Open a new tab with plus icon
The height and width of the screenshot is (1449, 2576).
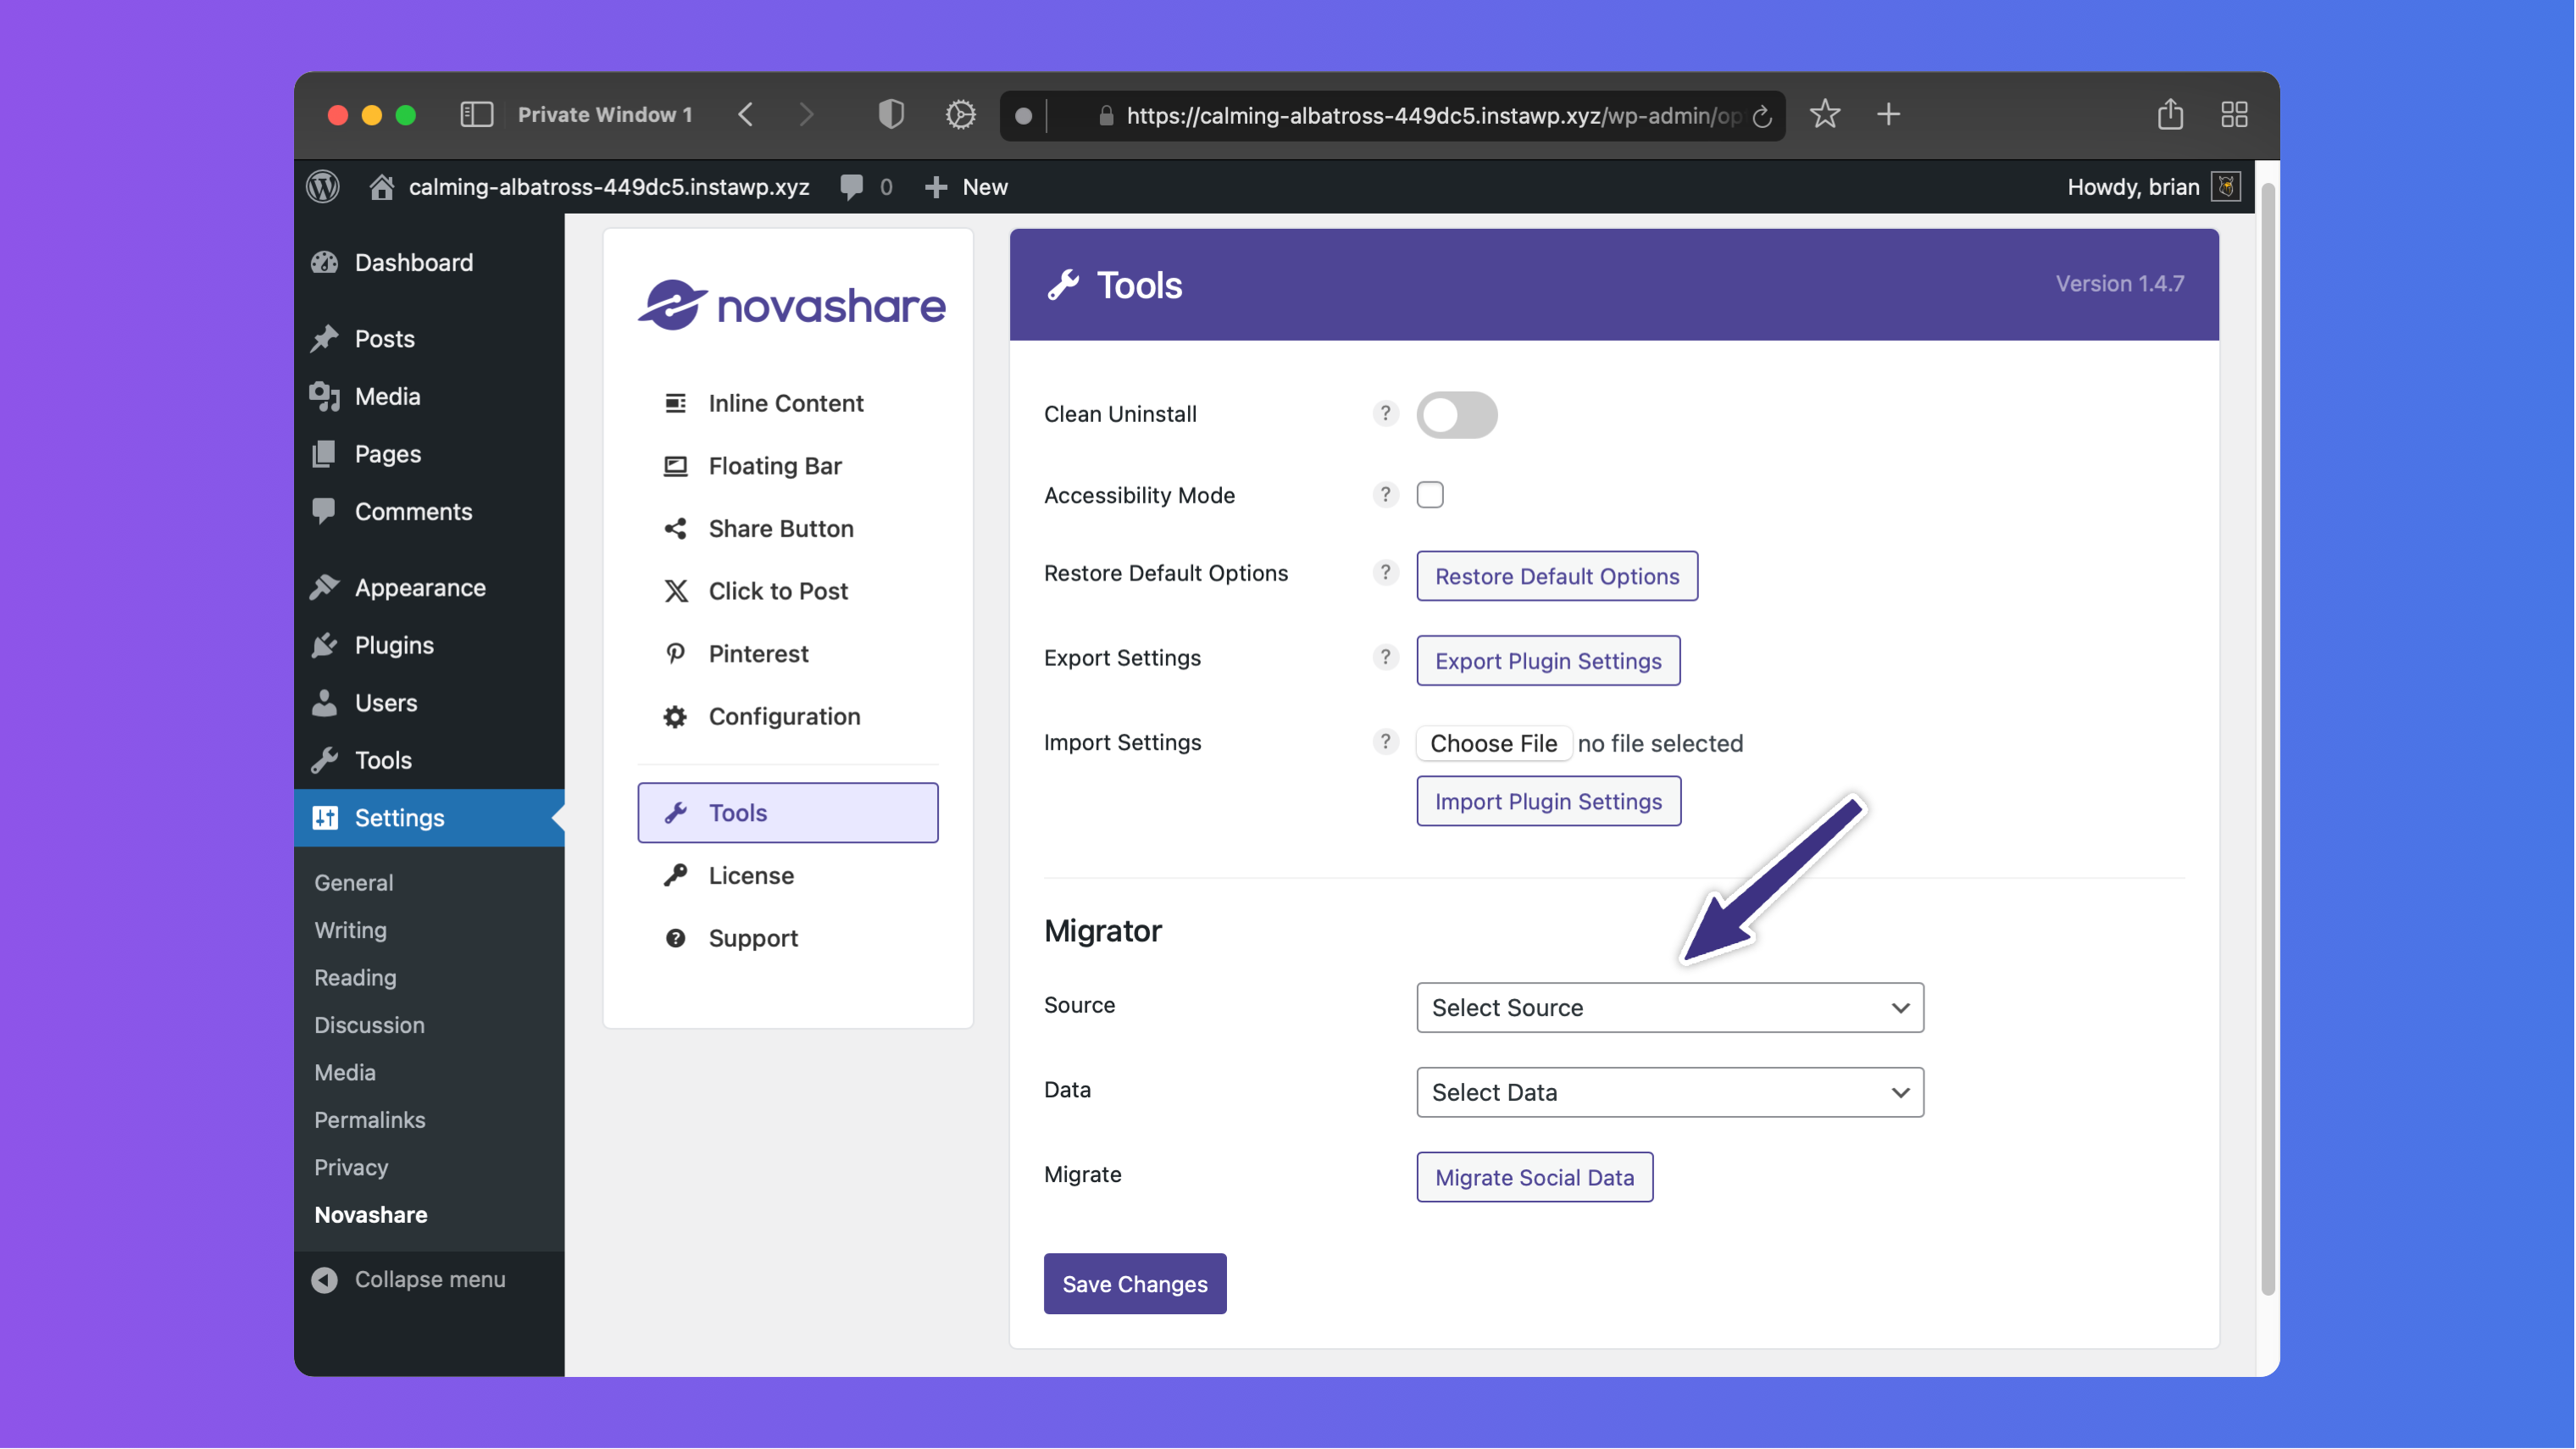1888,114
